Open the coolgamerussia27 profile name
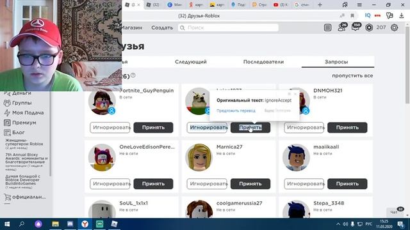The height and width of the screenshot is (230, 410). 239,203
